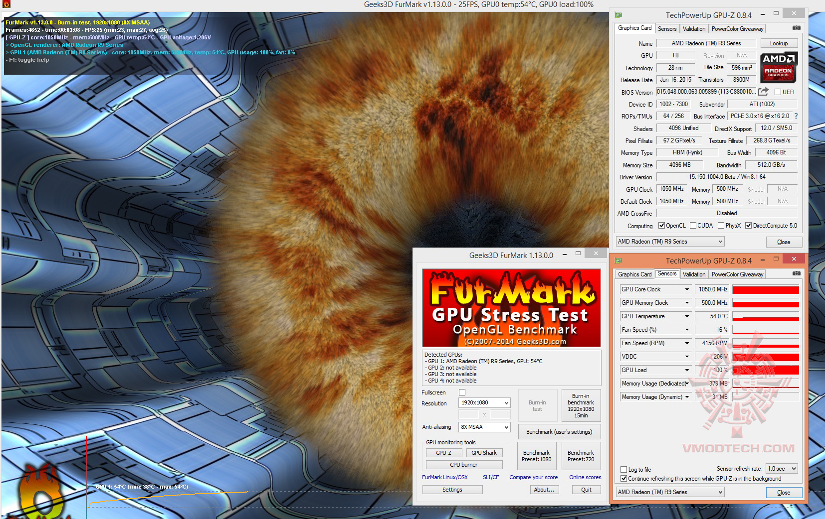Close the GPU-Z sensors window via Close button
Image resolution: width=825 pixels, height=519 pixels.
(x=784, y=493)
